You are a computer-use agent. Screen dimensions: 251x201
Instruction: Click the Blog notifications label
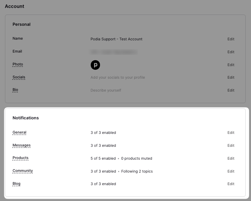17,184
